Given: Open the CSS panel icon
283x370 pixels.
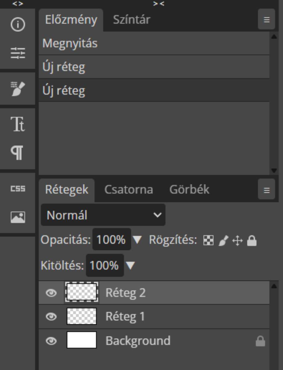Looking at the screenshot, I should 18,189.
